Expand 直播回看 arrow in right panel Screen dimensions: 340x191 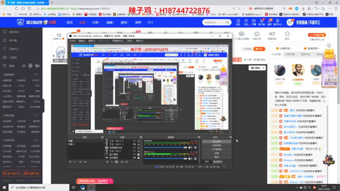(x=319, y=48)
